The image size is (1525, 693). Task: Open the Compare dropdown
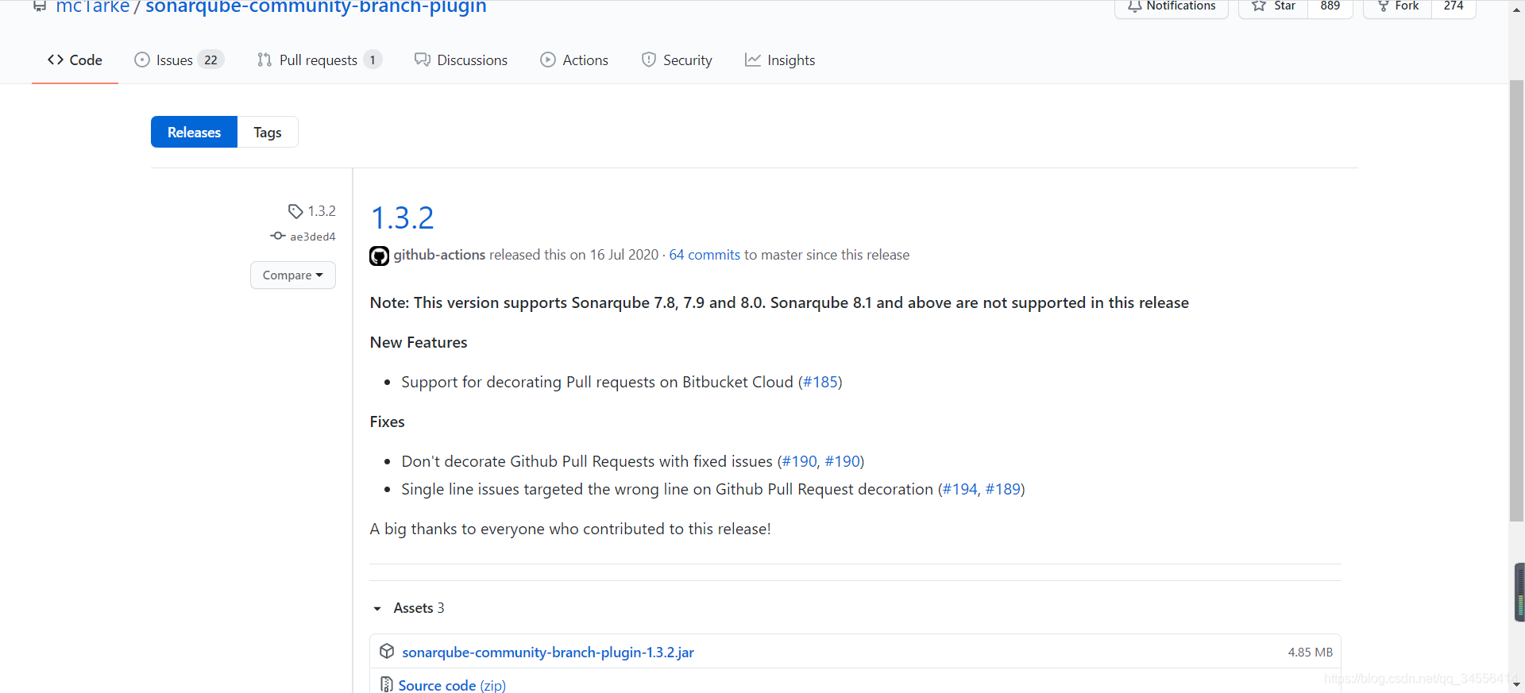click(293, 275)
